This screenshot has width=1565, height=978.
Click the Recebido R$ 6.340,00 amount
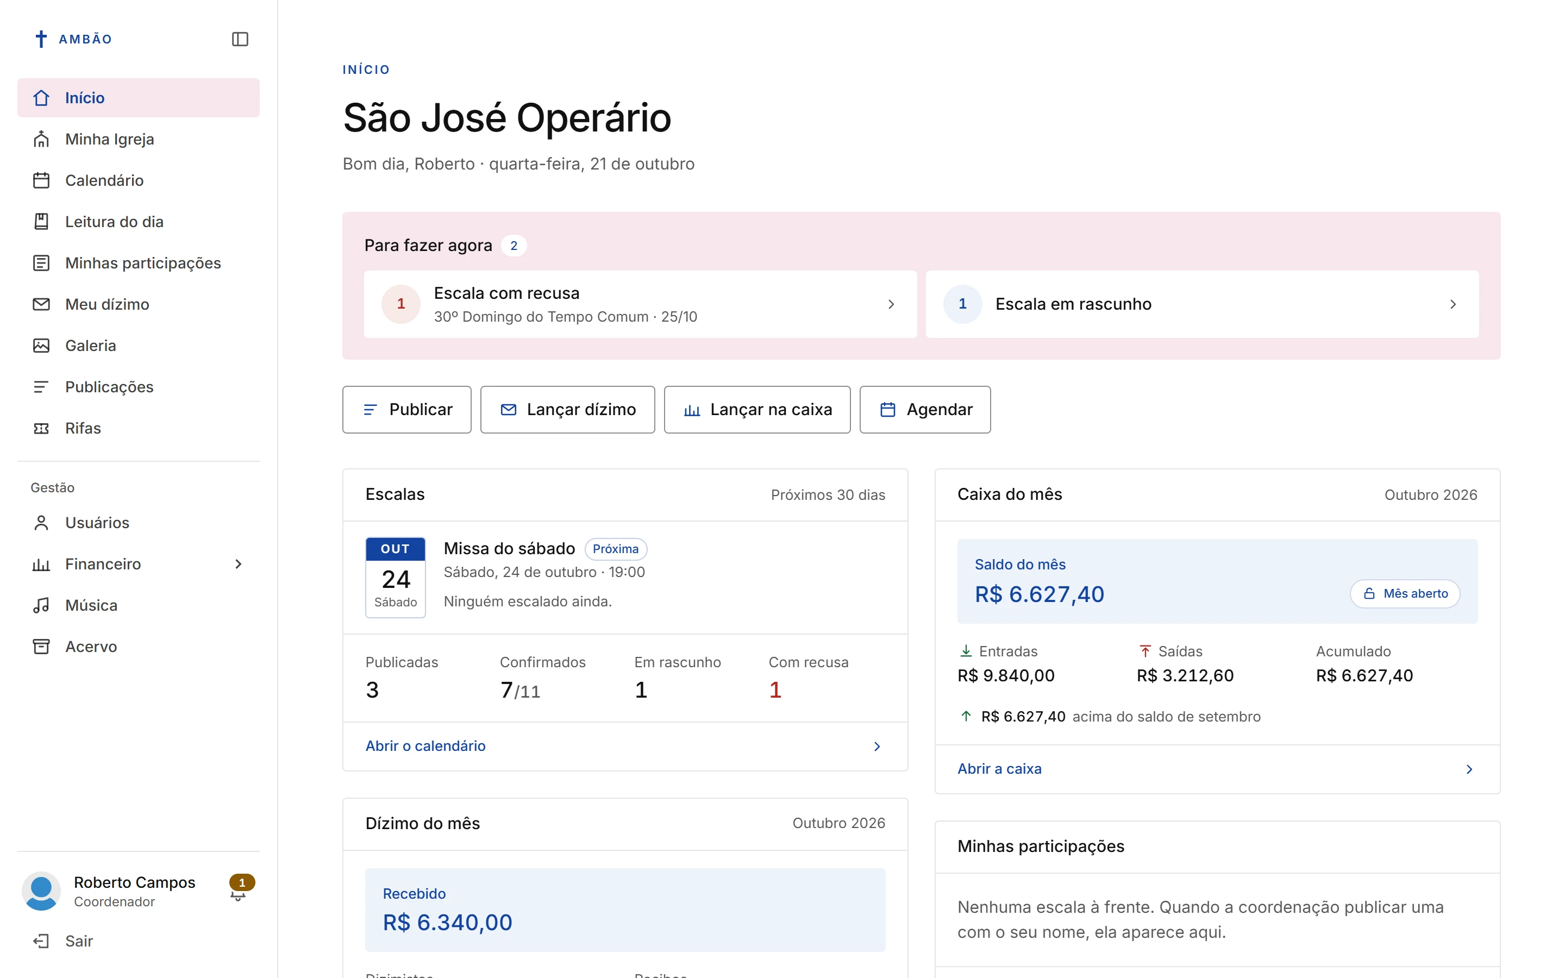point(447,923)
